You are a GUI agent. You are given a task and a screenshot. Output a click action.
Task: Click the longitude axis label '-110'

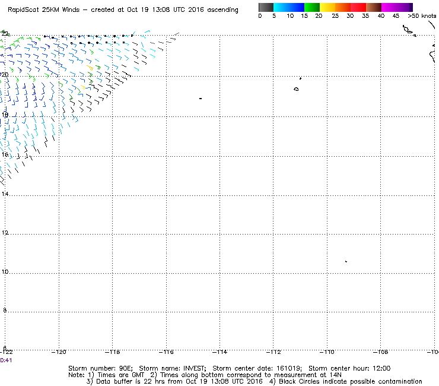click(327, 352)
